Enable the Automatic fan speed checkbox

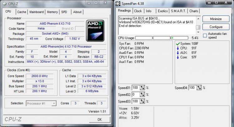tap(205, 35)
